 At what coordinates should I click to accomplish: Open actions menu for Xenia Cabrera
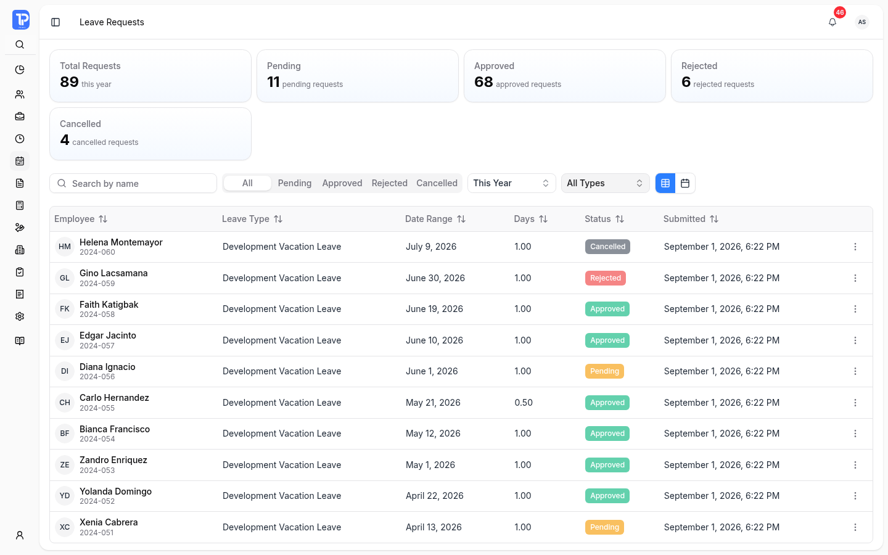(x=855, y=527)
